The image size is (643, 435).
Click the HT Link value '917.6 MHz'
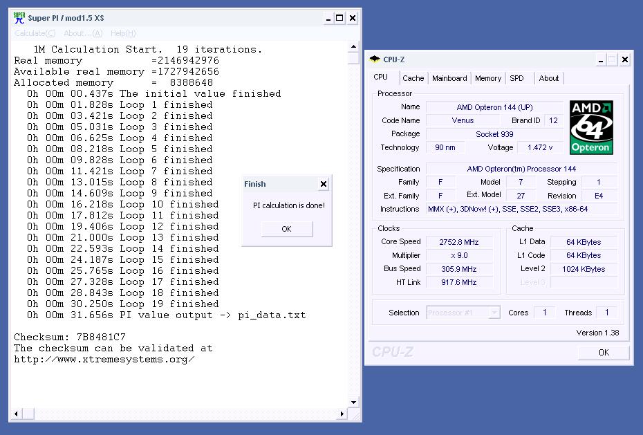point(459,282)
